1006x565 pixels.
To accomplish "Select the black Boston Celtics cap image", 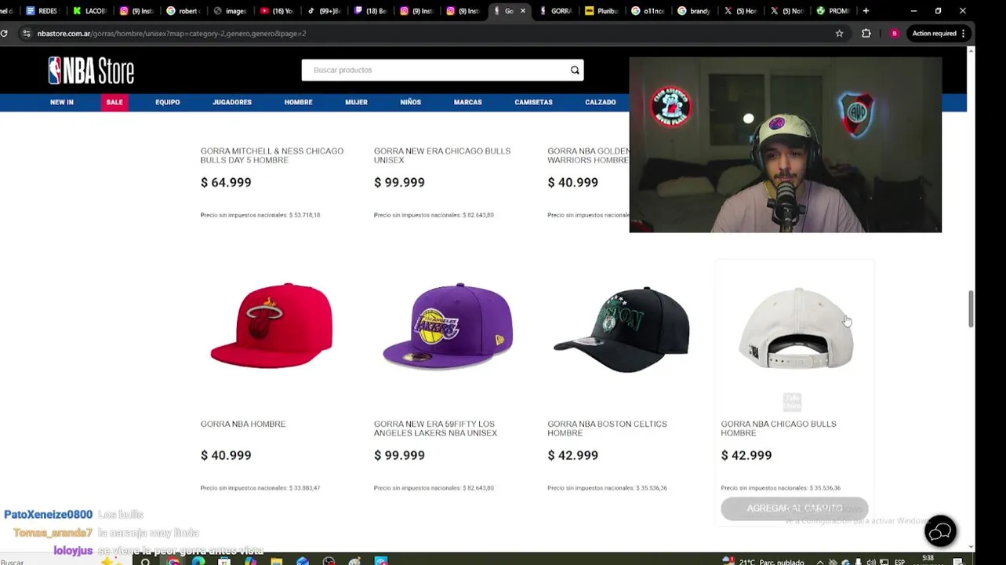I will (621, 328).
